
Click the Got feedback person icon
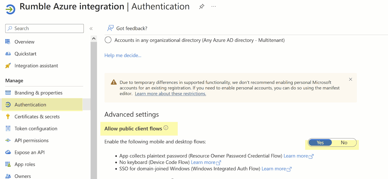point(110,28)
